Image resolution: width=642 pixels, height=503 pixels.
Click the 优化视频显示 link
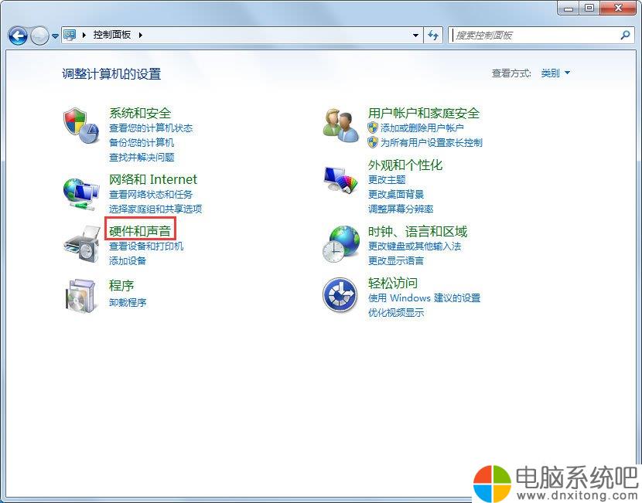coord(395,313)
